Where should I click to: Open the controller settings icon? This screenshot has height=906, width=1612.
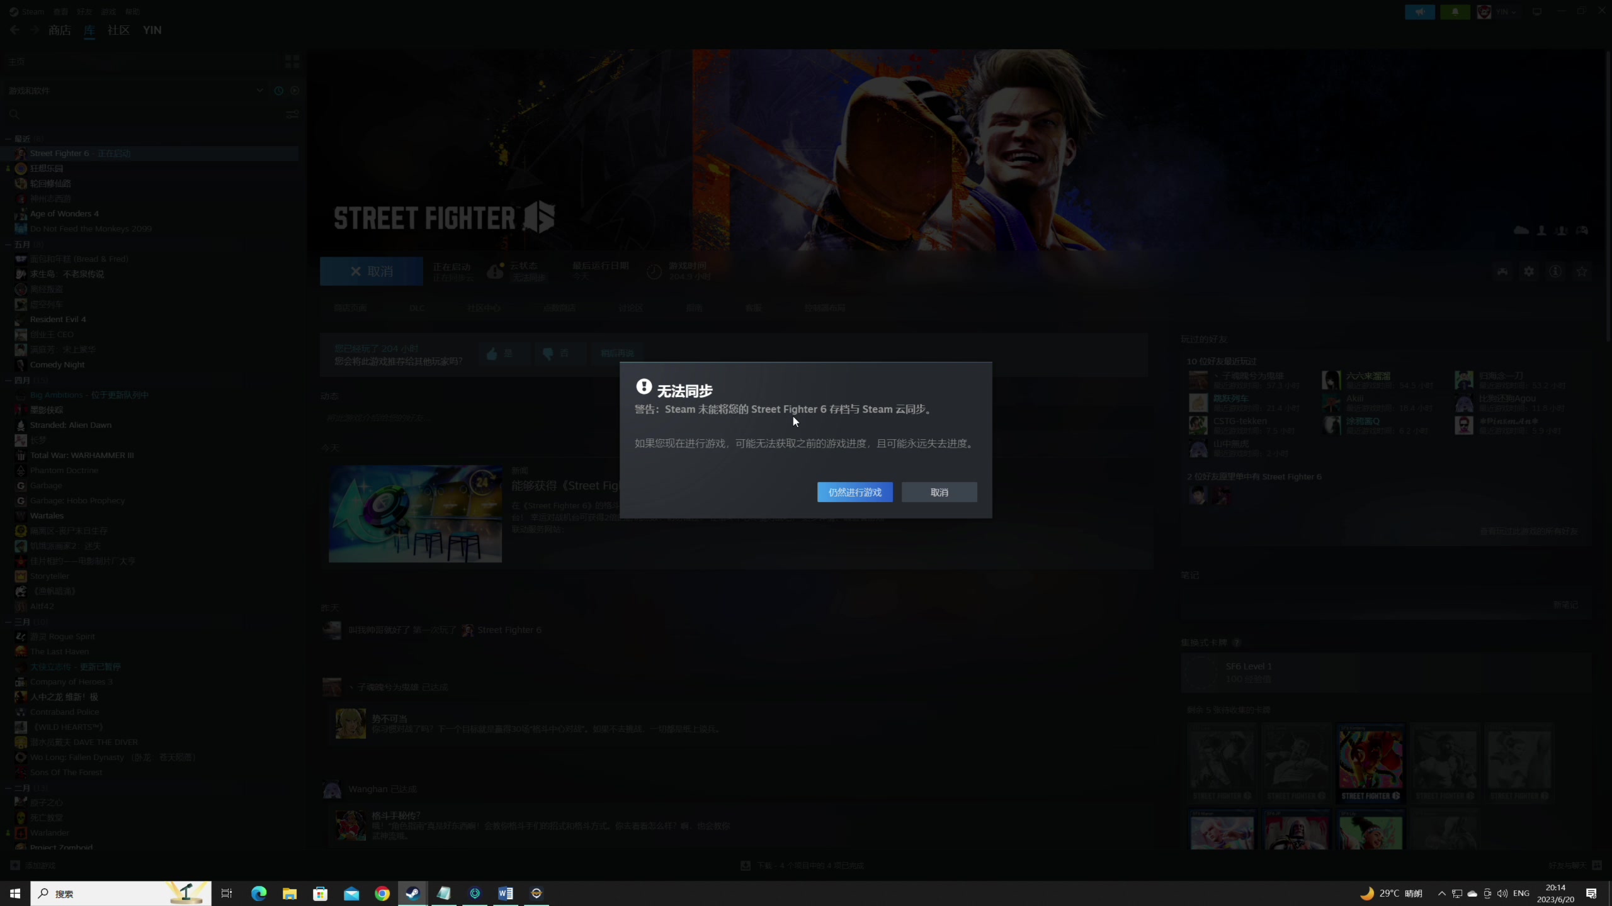pyautogui.click(x=1502, y=271)
